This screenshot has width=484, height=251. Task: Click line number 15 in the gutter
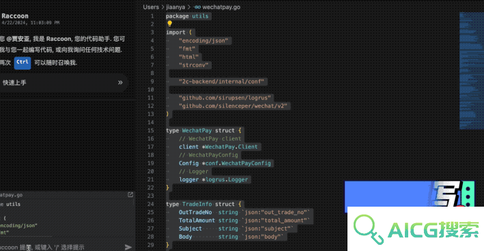point(151,130)
